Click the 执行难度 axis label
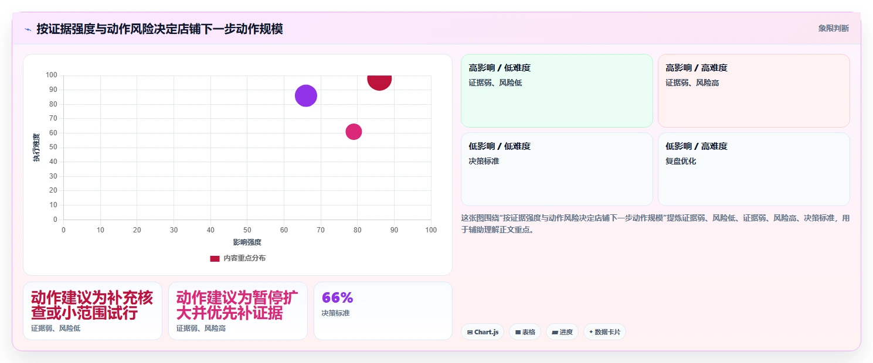This screenshot has width=873, height=363. coord(36,148)
